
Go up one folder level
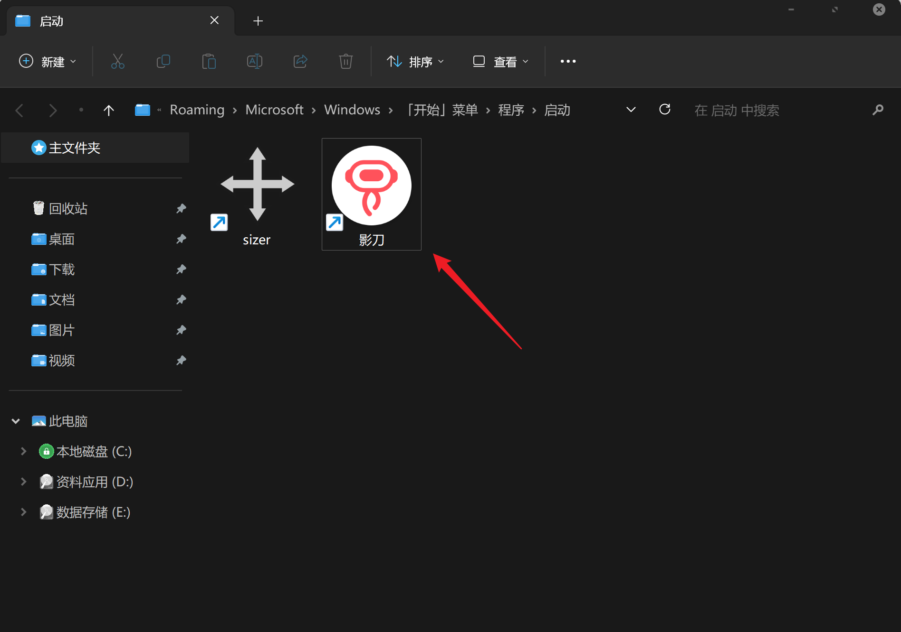click(109, 111)
